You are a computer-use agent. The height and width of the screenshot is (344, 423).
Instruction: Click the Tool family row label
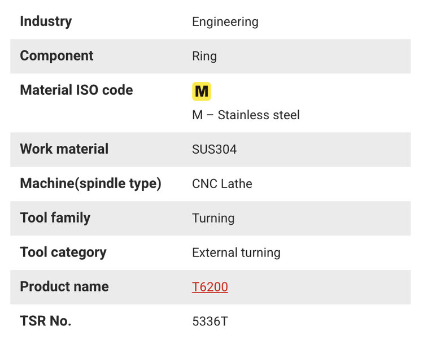(x=55, y=218)
